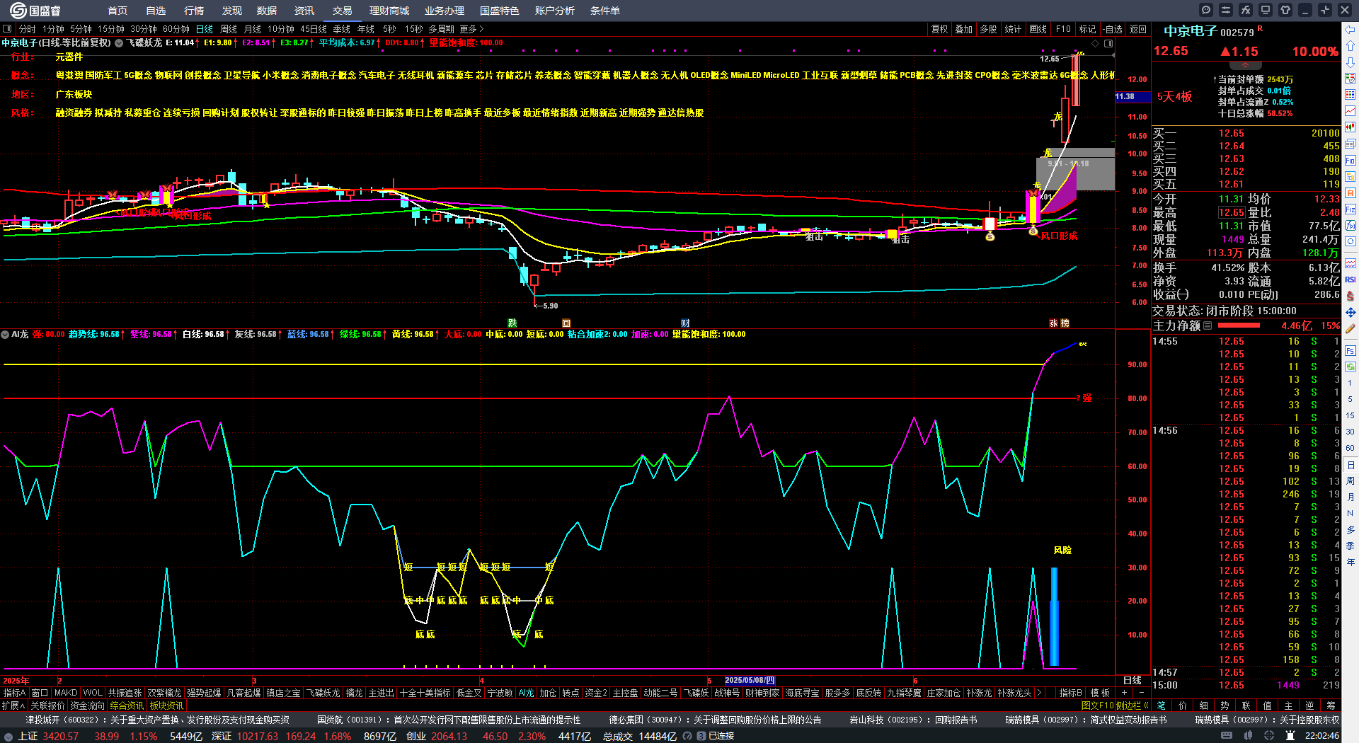Expand the market index dropdown in status bar

point(8,736)
